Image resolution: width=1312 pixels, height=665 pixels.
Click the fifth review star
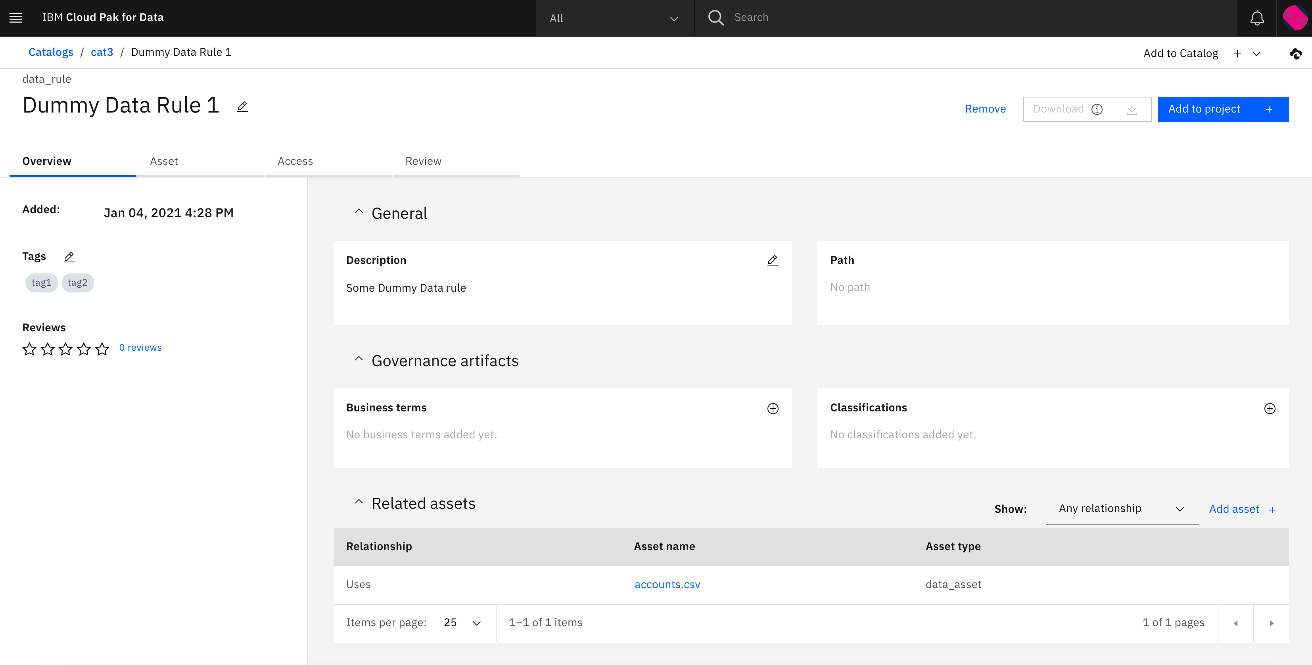coord(102,349)
